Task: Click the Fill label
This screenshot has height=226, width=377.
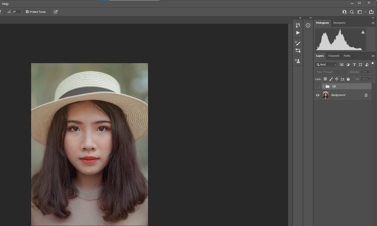Action: click(x=357, y=79)
